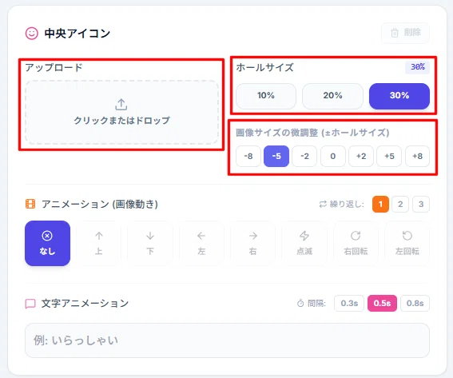The height and width of the screenshot is (378, 453).
Task: Set hole size to 20%
Action: 332,96
